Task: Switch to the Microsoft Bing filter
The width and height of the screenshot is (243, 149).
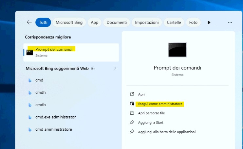Action: 69,23
